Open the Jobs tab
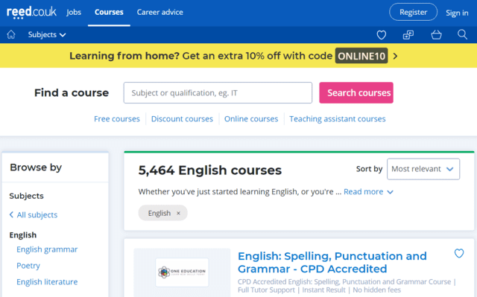 coord(74,12)
